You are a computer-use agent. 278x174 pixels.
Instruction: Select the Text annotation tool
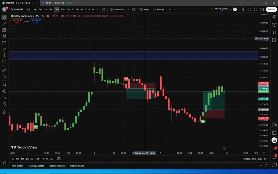4,55
